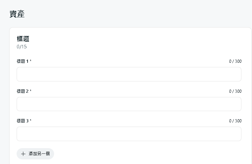Click the 0 / 300 counter above 標題 1 field
This screenshot has height=164, width=252.
pos(235,61)
